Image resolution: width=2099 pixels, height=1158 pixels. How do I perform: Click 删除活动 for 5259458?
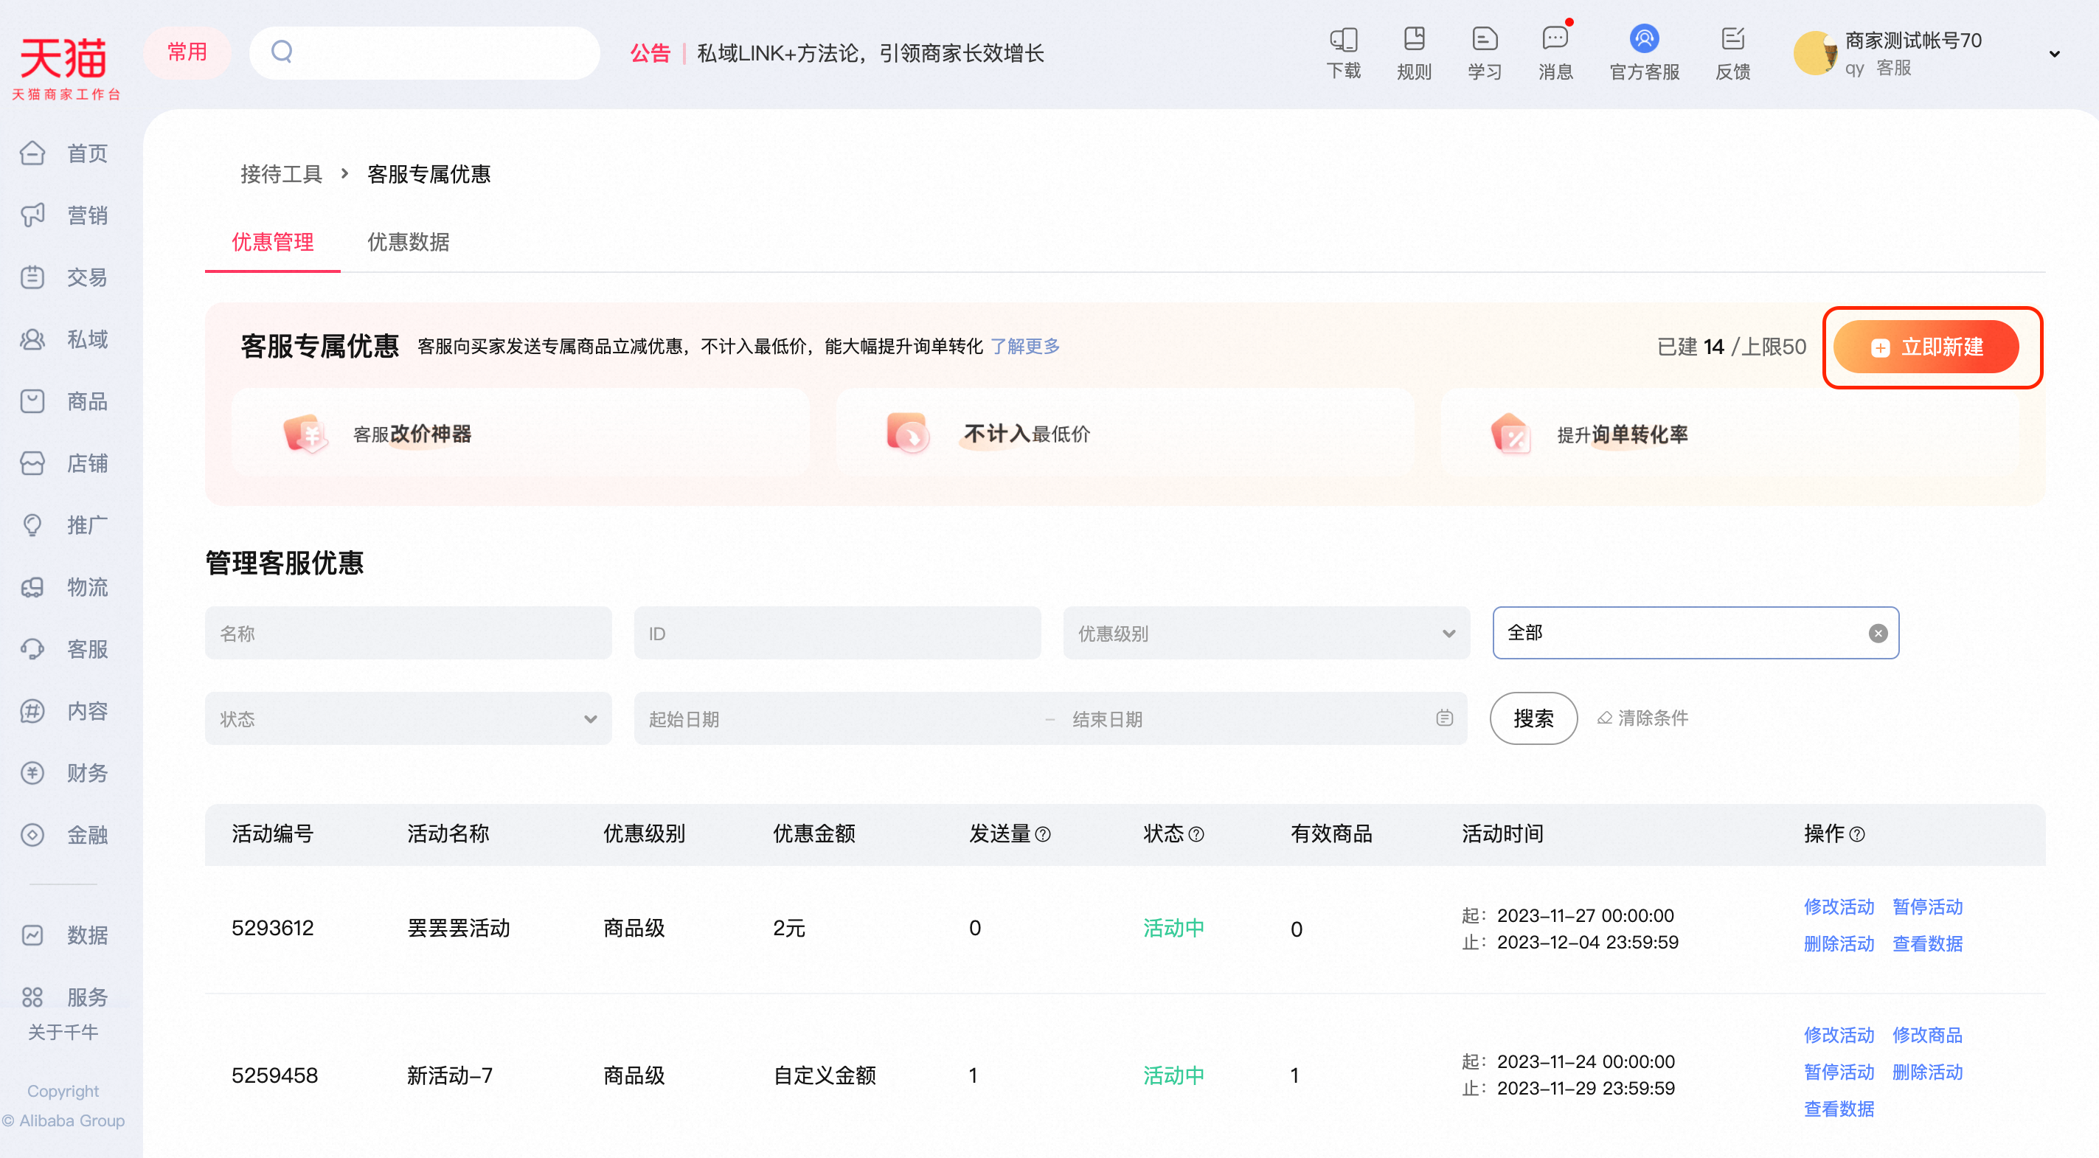(x=1927, y=1072)
